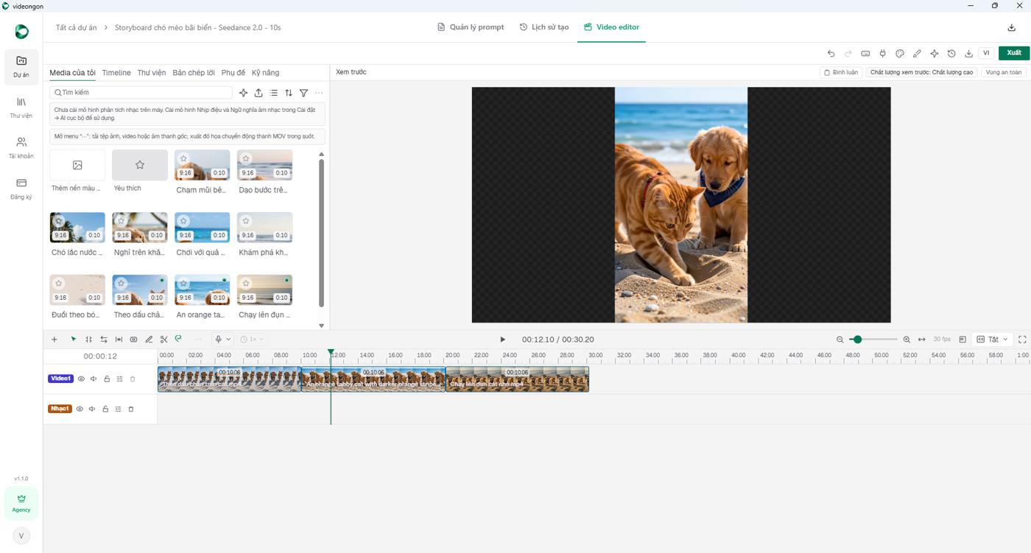
Task: Open the subtitles CC Tắt dropdown
Action: (x=992, y=339)
